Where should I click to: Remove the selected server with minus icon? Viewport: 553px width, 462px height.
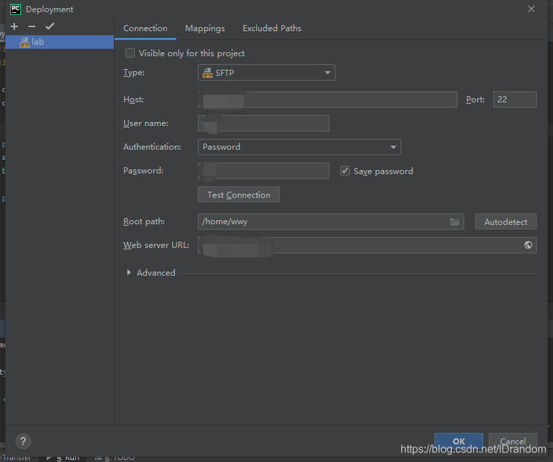tap(32, 26)
